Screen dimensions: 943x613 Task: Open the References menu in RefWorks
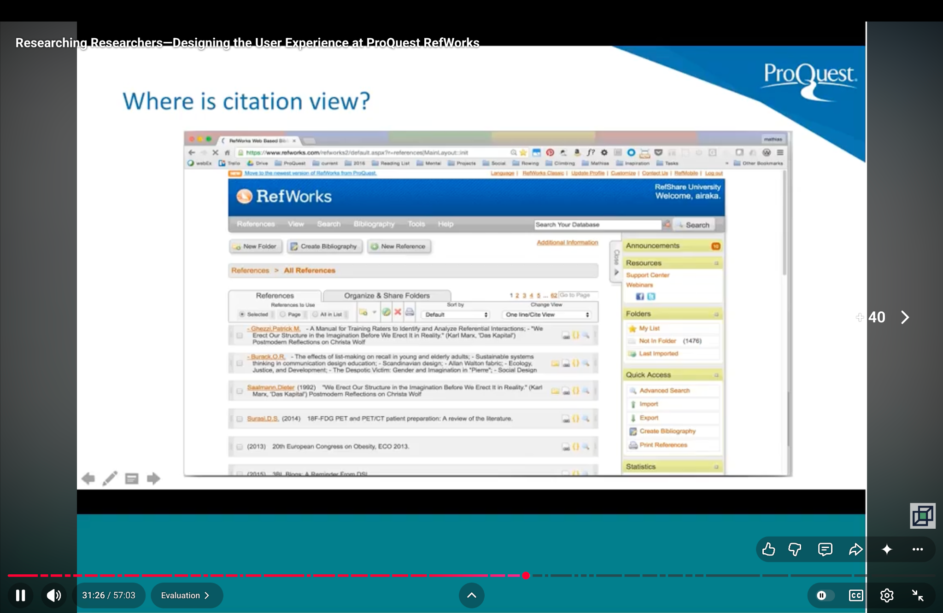(x=256, y=224)
